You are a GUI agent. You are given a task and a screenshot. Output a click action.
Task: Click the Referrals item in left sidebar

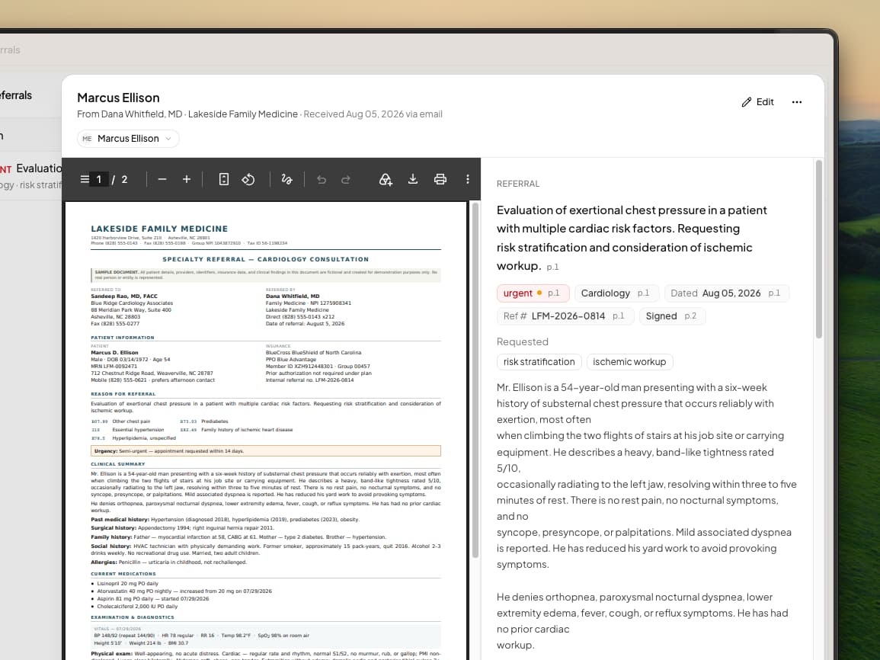[16, 95]
